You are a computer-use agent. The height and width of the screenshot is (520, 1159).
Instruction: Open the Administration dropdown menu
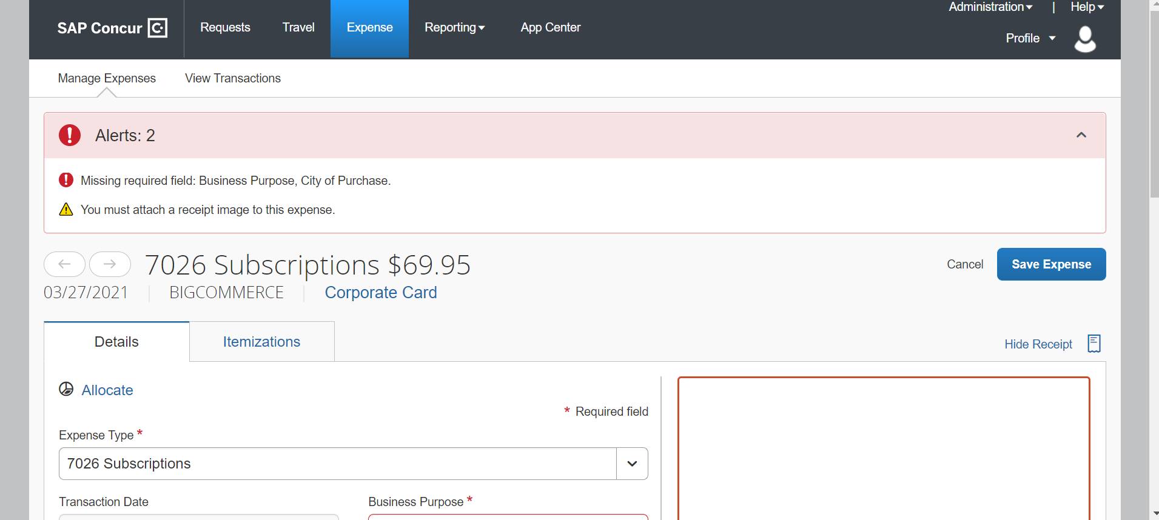click(x=990, y=7)
